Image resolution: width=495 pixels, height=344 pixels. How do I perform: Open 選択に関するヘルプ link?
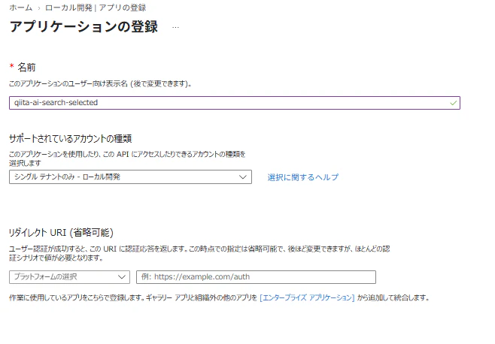pyautogui.click(x=302, y=177)
